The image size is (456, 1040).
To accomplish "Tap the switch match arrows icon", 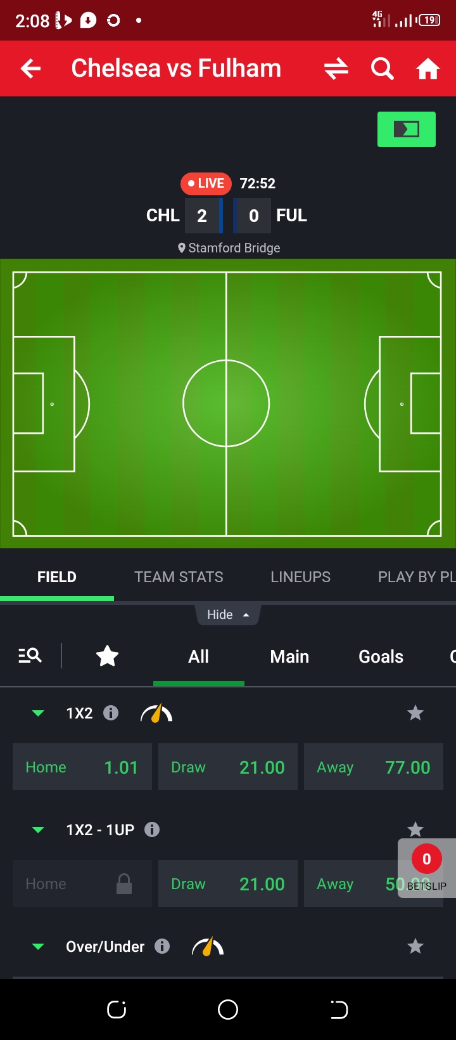I will (x=336, y=68).
